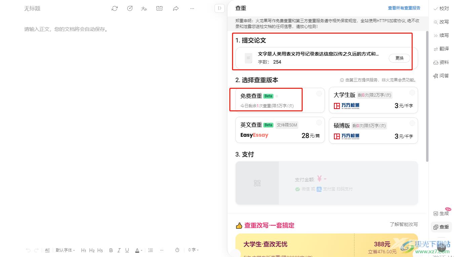
Task: Click the redo arrow in bottom toolbar
Action: (x=36, y=250)
